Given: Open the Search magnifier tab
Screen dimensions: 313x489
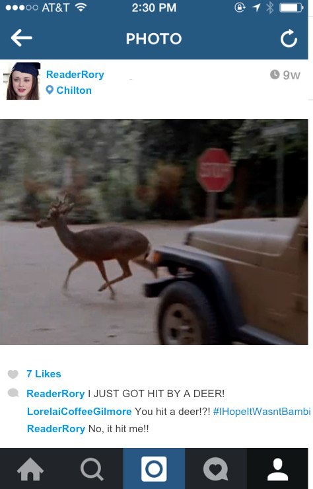Looking at the screenshot, I should click(x=92, y=469).
